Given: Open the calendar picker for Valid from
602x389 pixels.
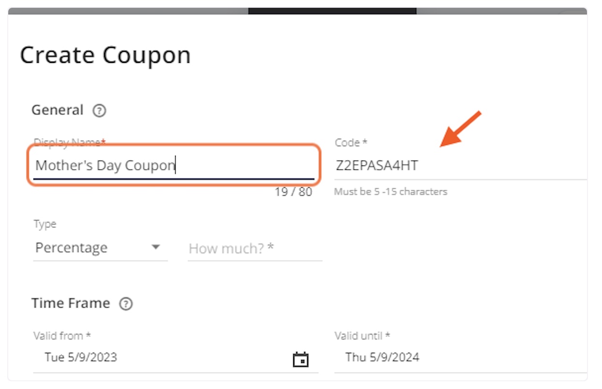Looking at the screenshot, I should tap(301, 359).
